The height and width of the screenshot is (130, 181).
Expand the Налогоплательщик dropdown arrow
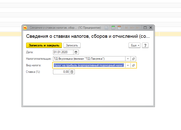click(x=128, y=59)
